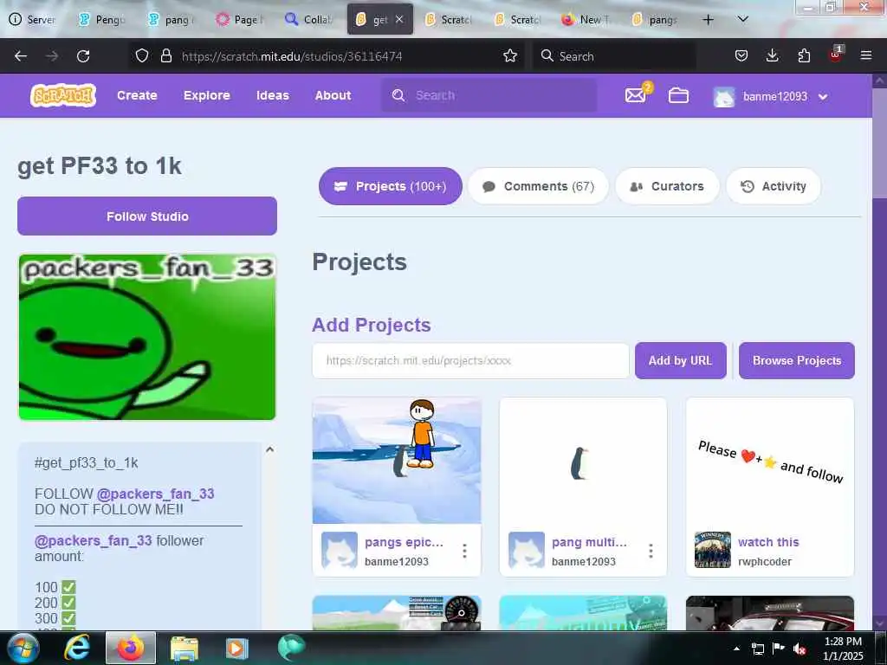Click the Follow Studio button
This screenshot has width=887, height=665.
pos(147,216)
